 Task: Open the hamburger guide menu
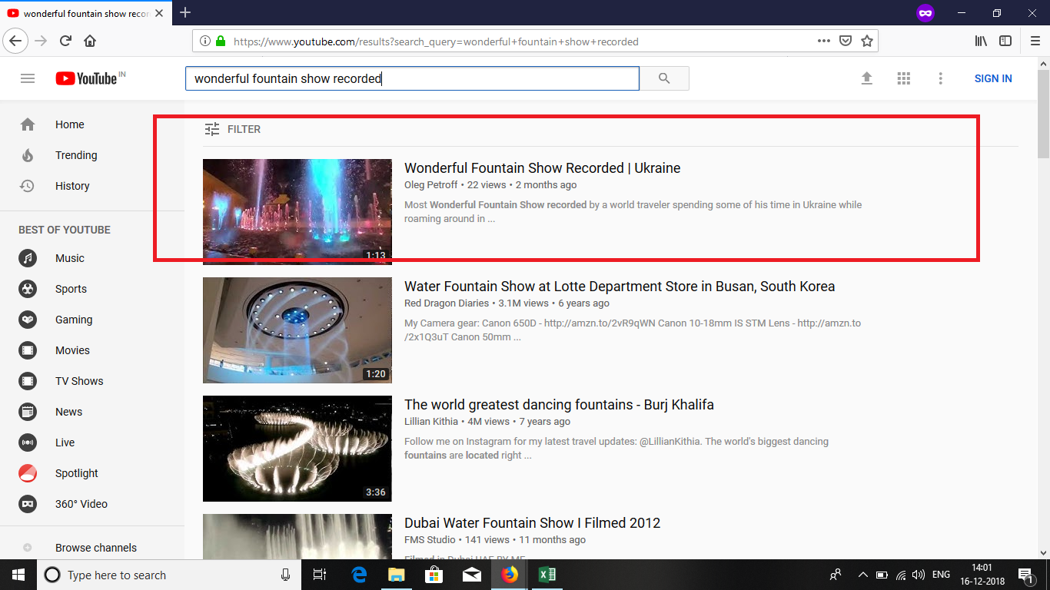click(28, 78)
